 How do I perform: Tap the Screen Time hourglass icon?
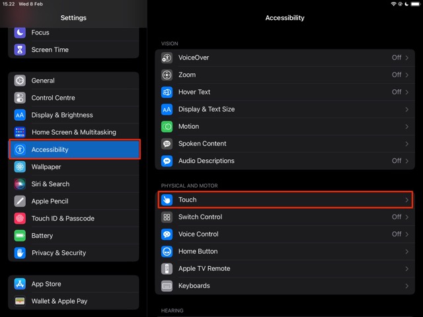(x=20, y=50)
